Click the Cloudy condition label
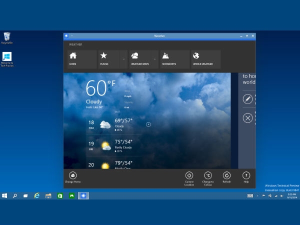Image resolution: width=300 pixels, height=225 pixels. (x=94, y=101)
